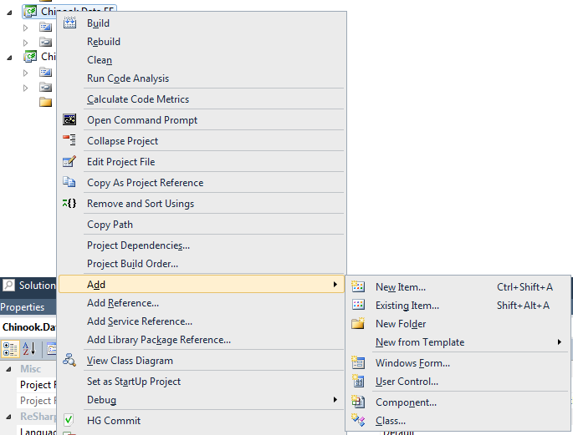
Task: Click the Copy As Project Reference icon
Action: pos(69,182)
